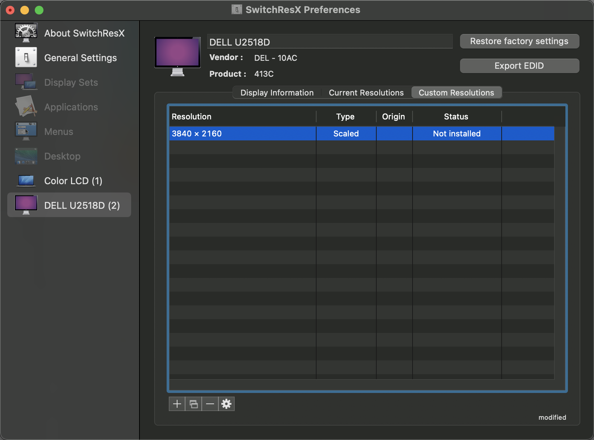Click the Desktop sidebar icon
Screen dimensions: 594x440
(x=26, y=156)
